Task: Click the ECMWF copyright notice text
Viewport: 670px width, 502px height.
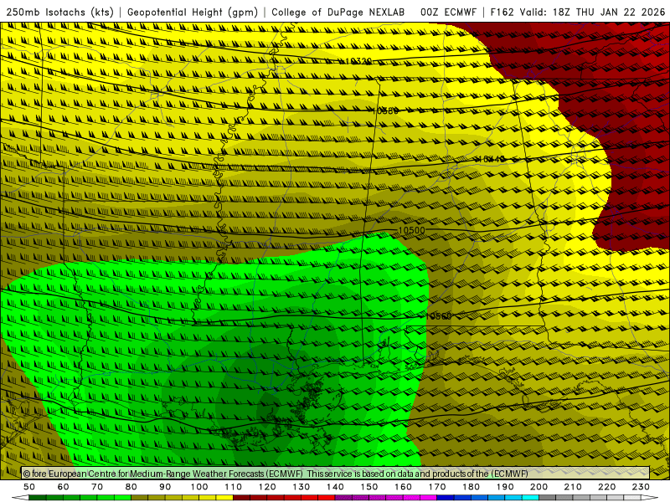Action: (x=276, y=474)
